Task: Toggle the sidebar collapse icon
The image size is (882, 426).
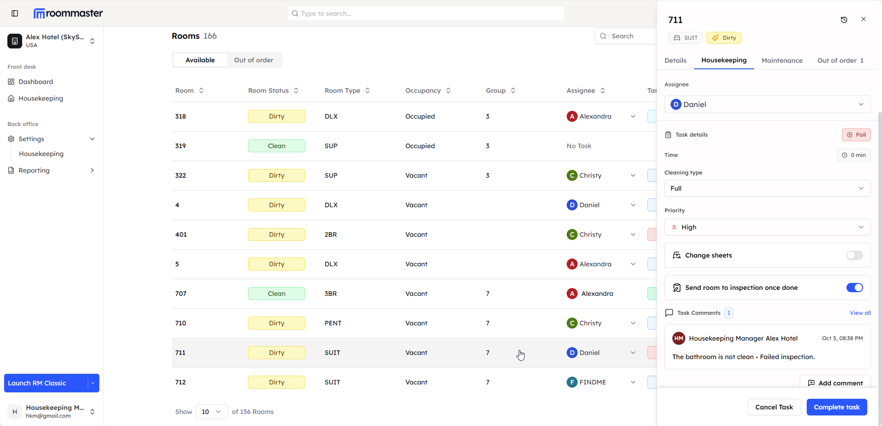Action: (15, 13)
